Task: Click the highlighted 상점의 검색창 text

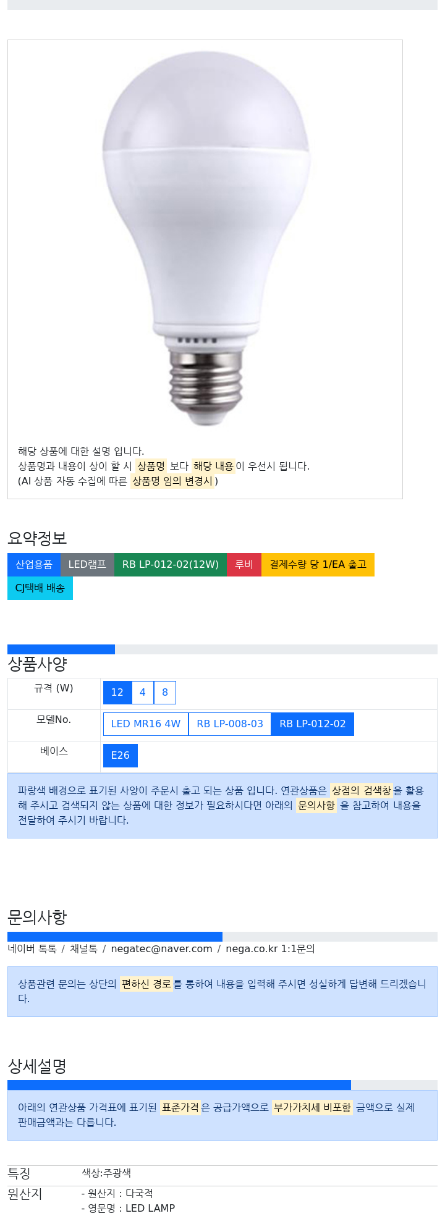Action: 362,791
